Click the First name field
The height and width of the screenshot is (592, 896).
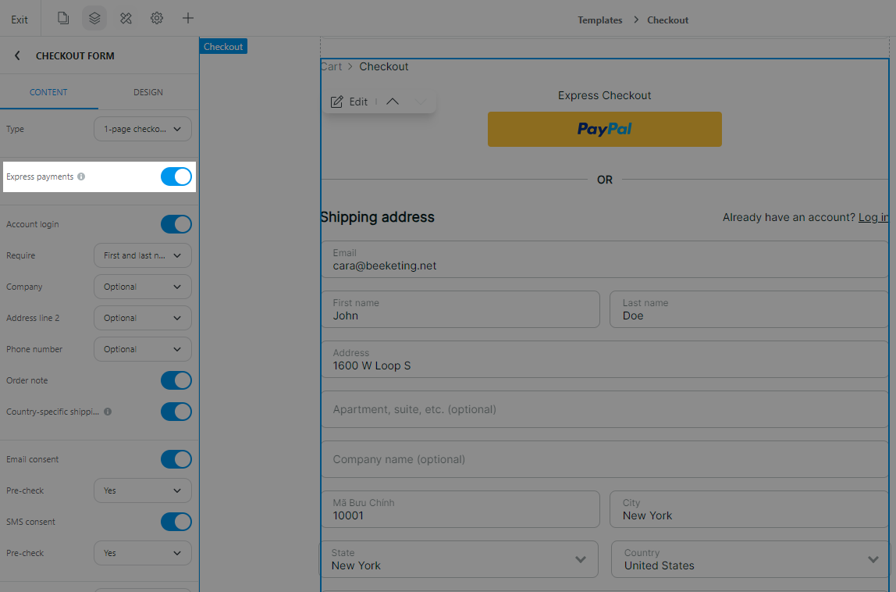point(460,309)
